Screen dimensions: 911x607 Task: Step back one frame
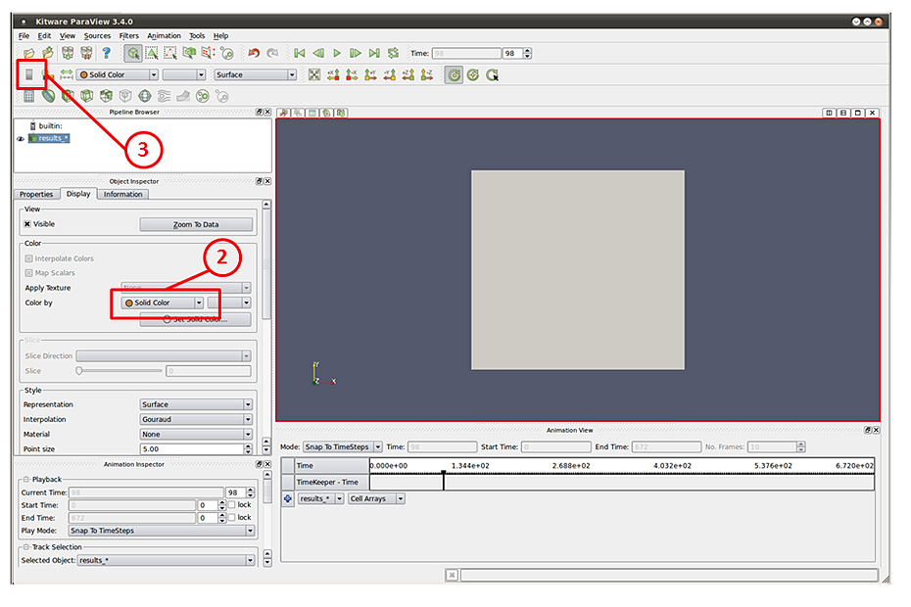coord(318,54)
